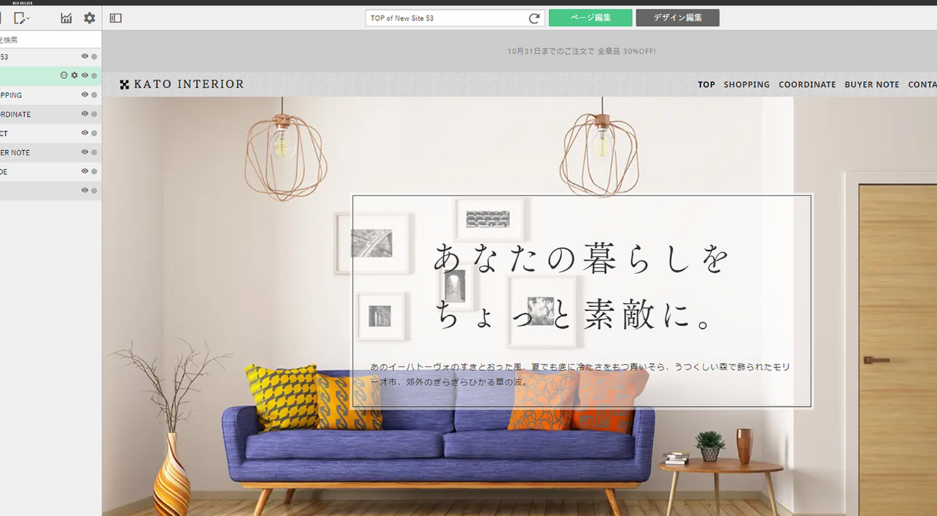The width and height of the screenshot is (937, 516).
Task: Click gear icon on highlighted page row
Action: point(74,75)
